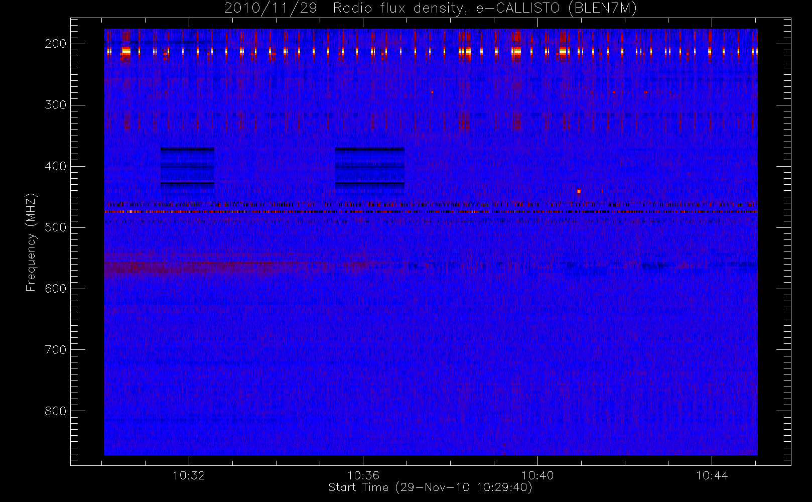
Task: Click the "Start Time (29-Nov-10 10:29:40)" axis label
Action: coord(430,487)
